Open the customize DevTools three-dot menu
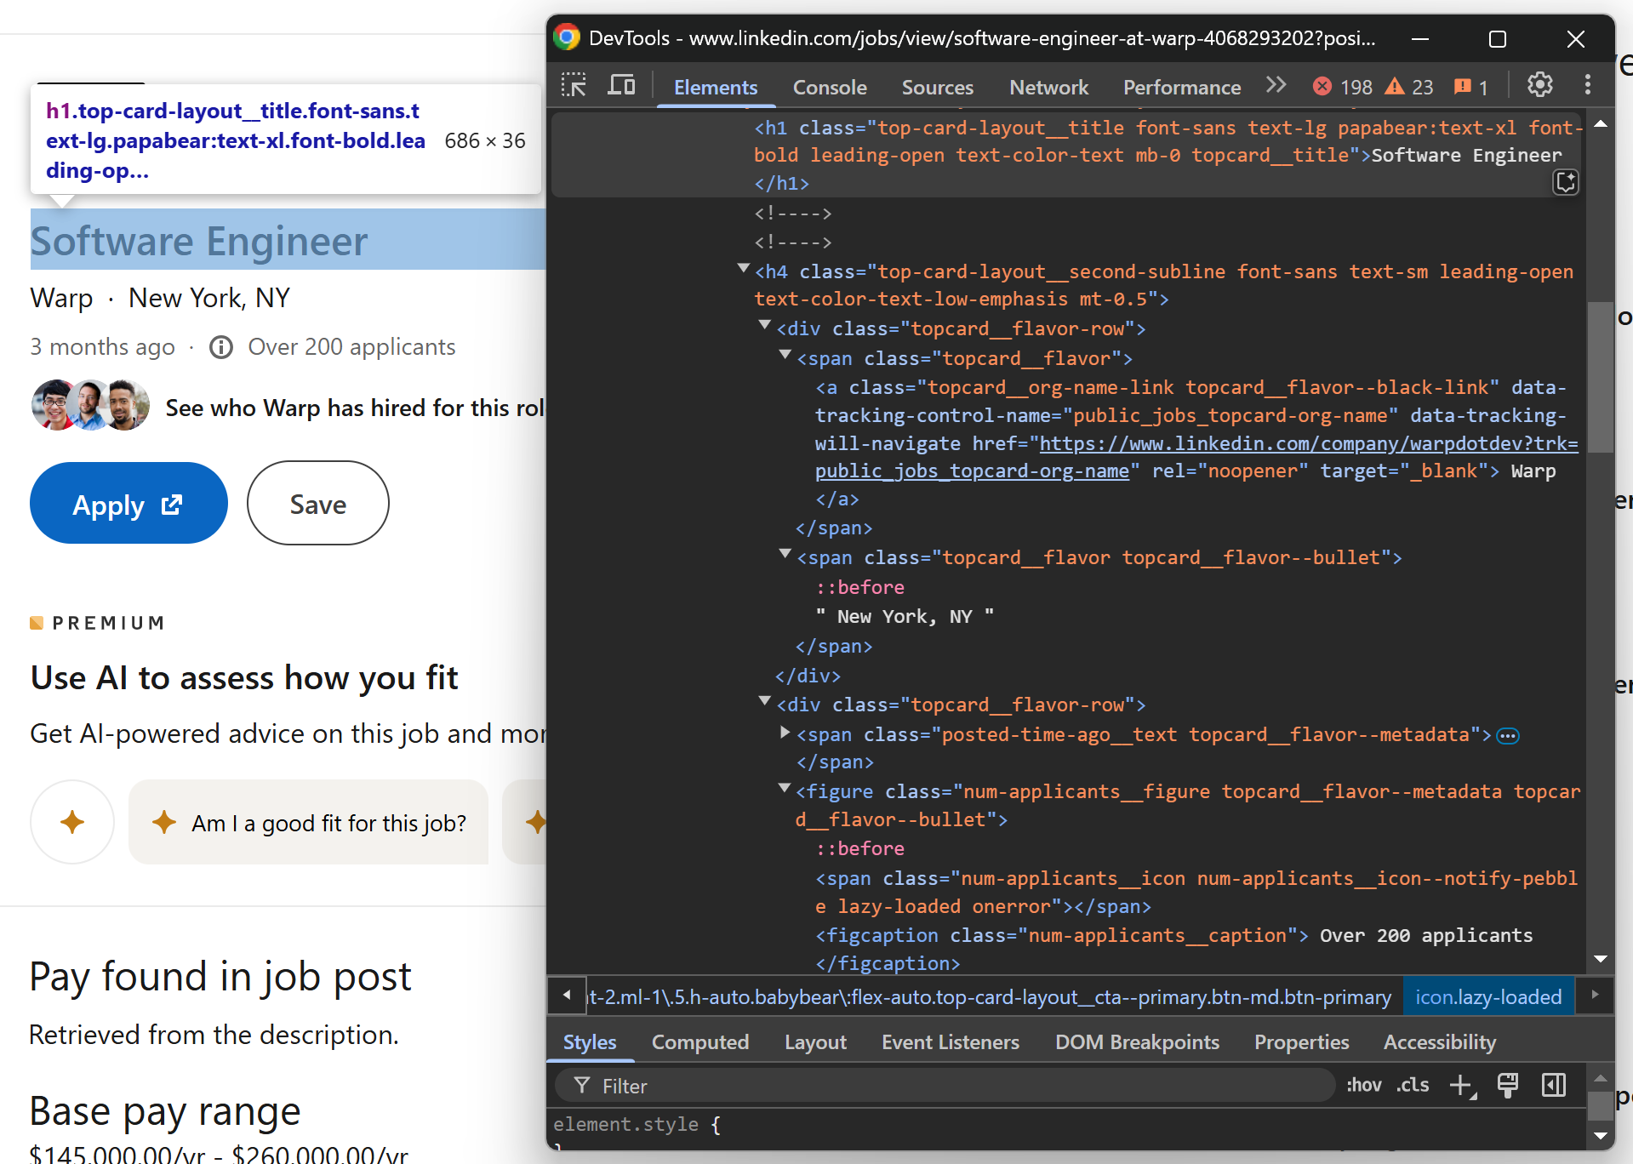This screenshot has width=1633, height=1164. click(x=1587, y=84)
